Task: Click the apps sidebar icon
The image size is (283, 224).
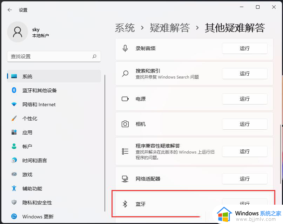Action: click(14, 132)
